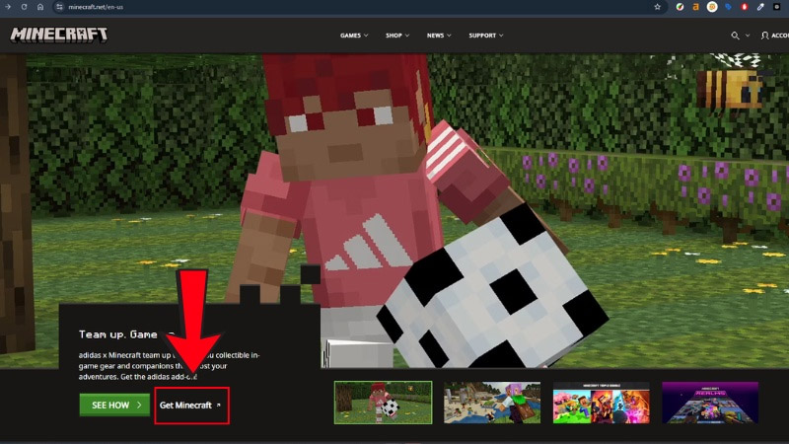Open the red circle extension icon

click(x=745, y=7)
